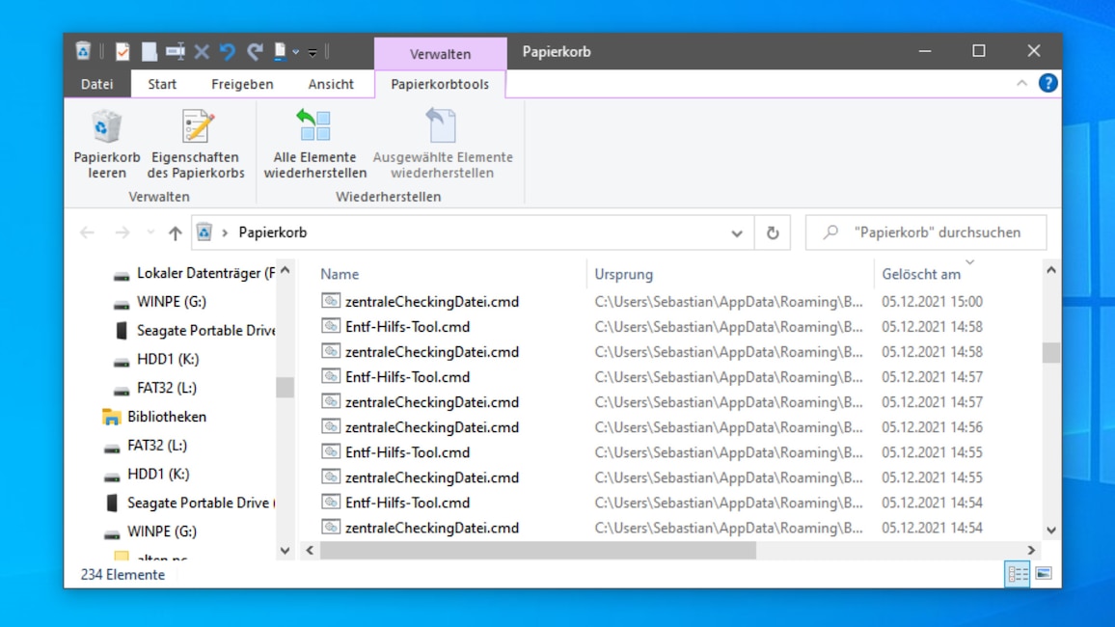Screen dimensions: 1115x627
Task: Open the quick access toolbar customization dropdown
Action: coord(311,52)
